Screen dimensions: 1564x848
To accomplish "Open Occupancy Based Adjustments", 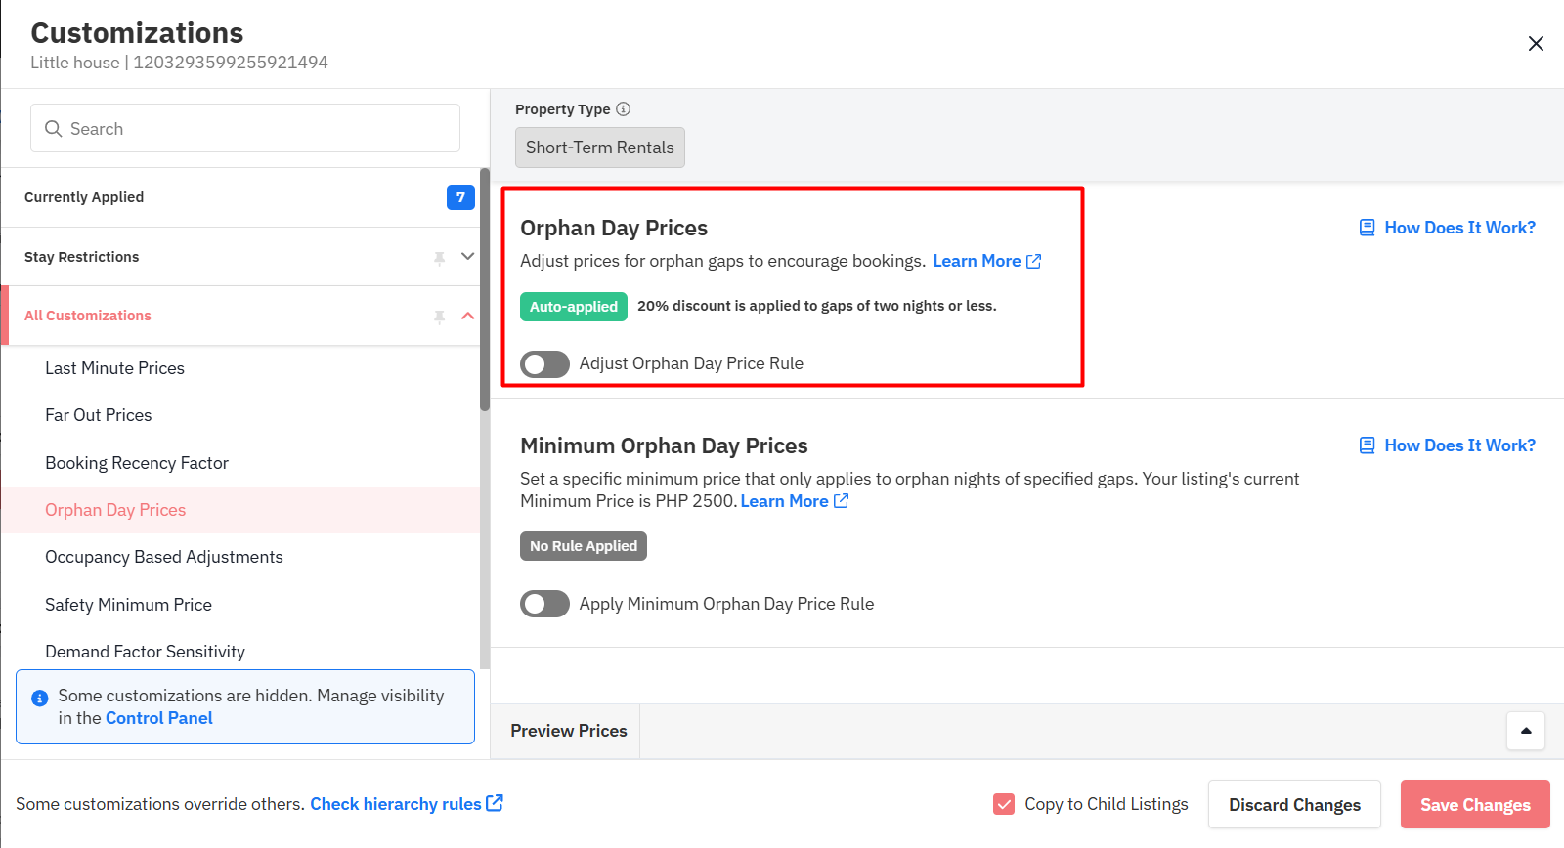I will coord(240,557).
